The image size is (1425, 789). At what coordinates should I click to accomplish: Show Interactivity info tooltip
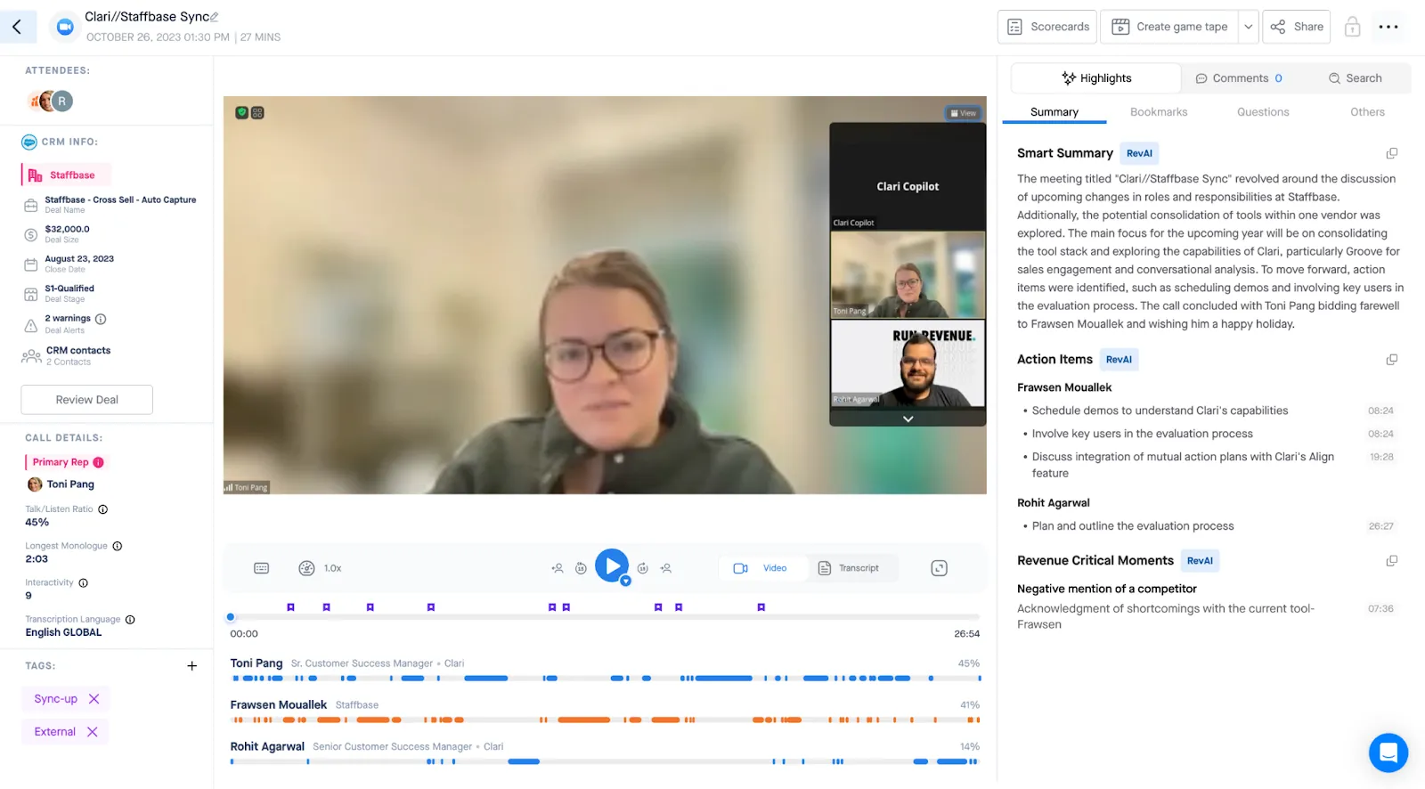click(x=84, y=583)
